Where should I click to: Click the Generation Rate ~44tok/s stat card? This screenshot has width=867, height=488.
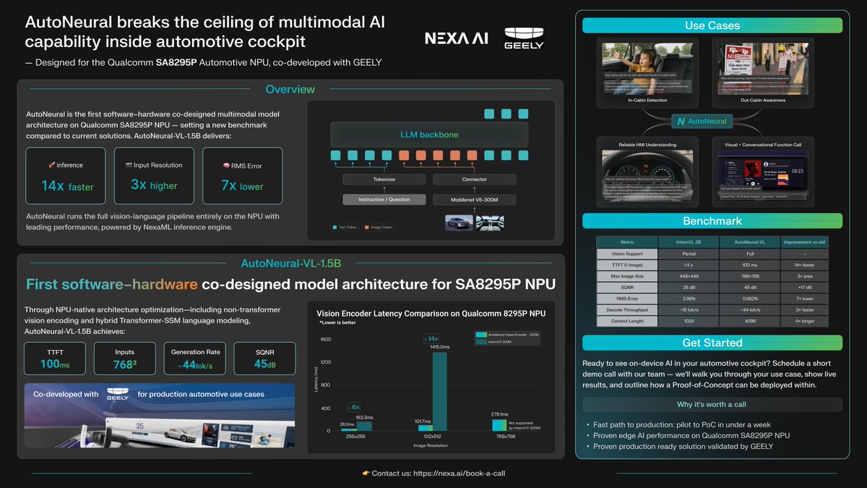(x=194, y=359)
